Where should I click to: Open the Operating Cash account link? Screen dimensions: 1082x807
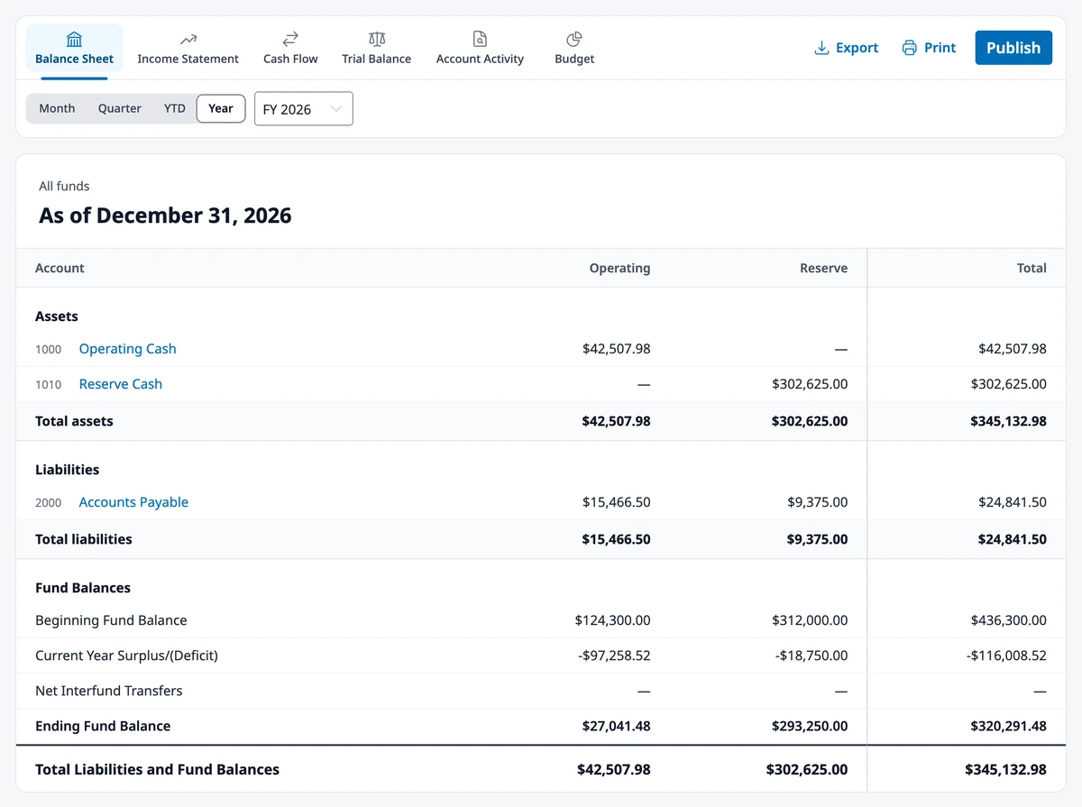point(128,349)
